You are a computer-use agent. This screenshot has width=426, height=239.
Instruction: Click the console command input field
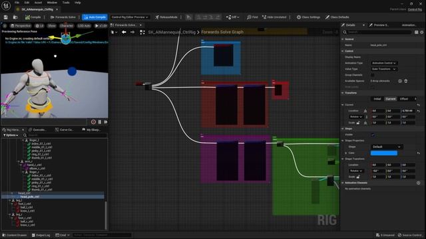(102, 235)
